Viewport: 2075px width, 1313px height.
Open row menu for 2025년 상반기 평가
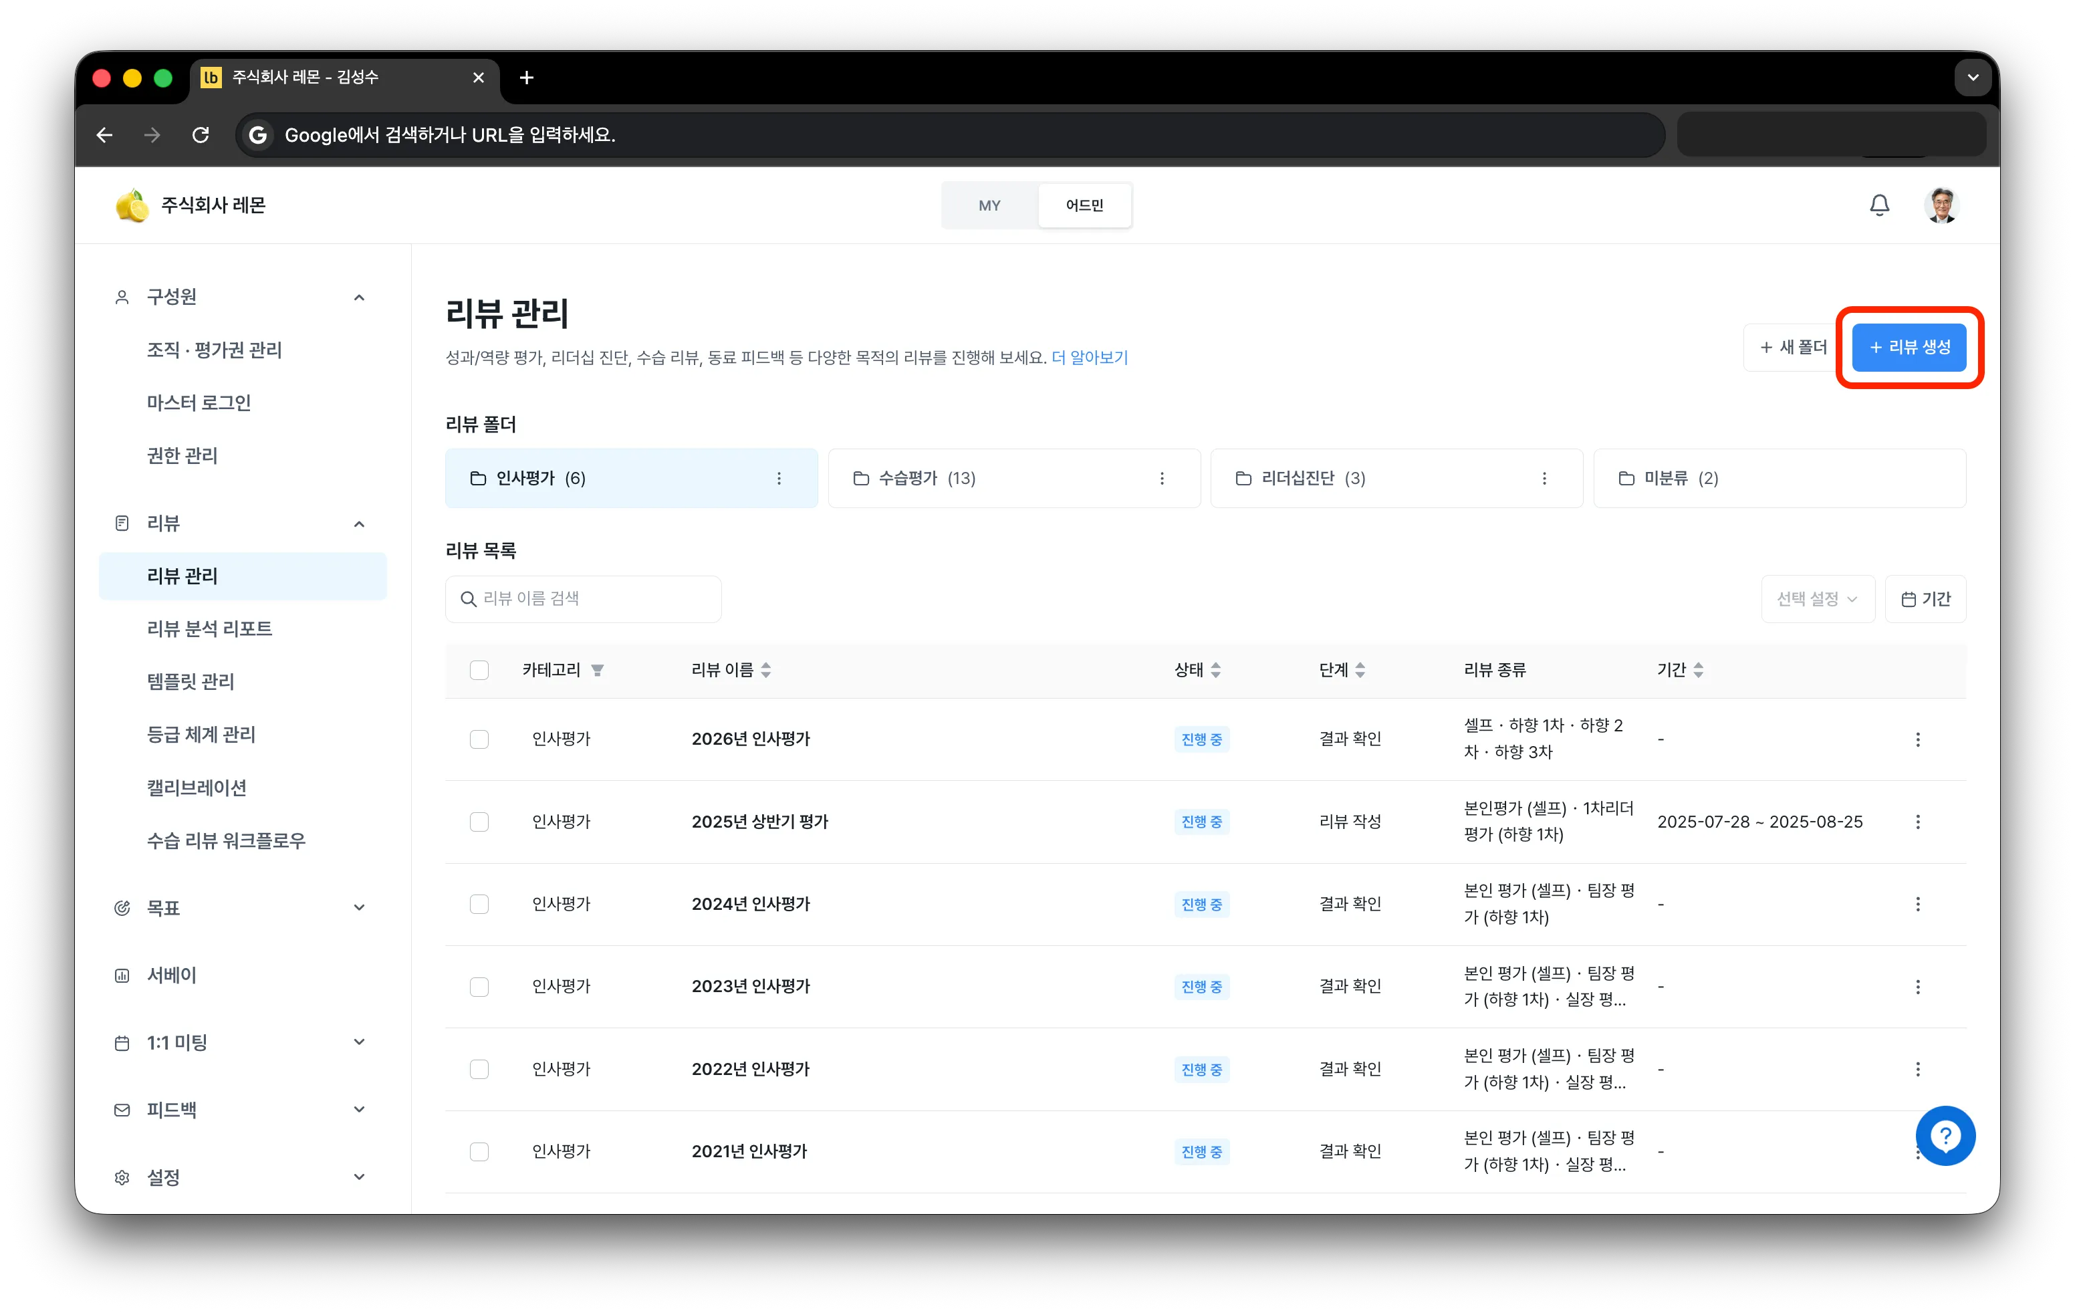click(x=1917, y=822)
